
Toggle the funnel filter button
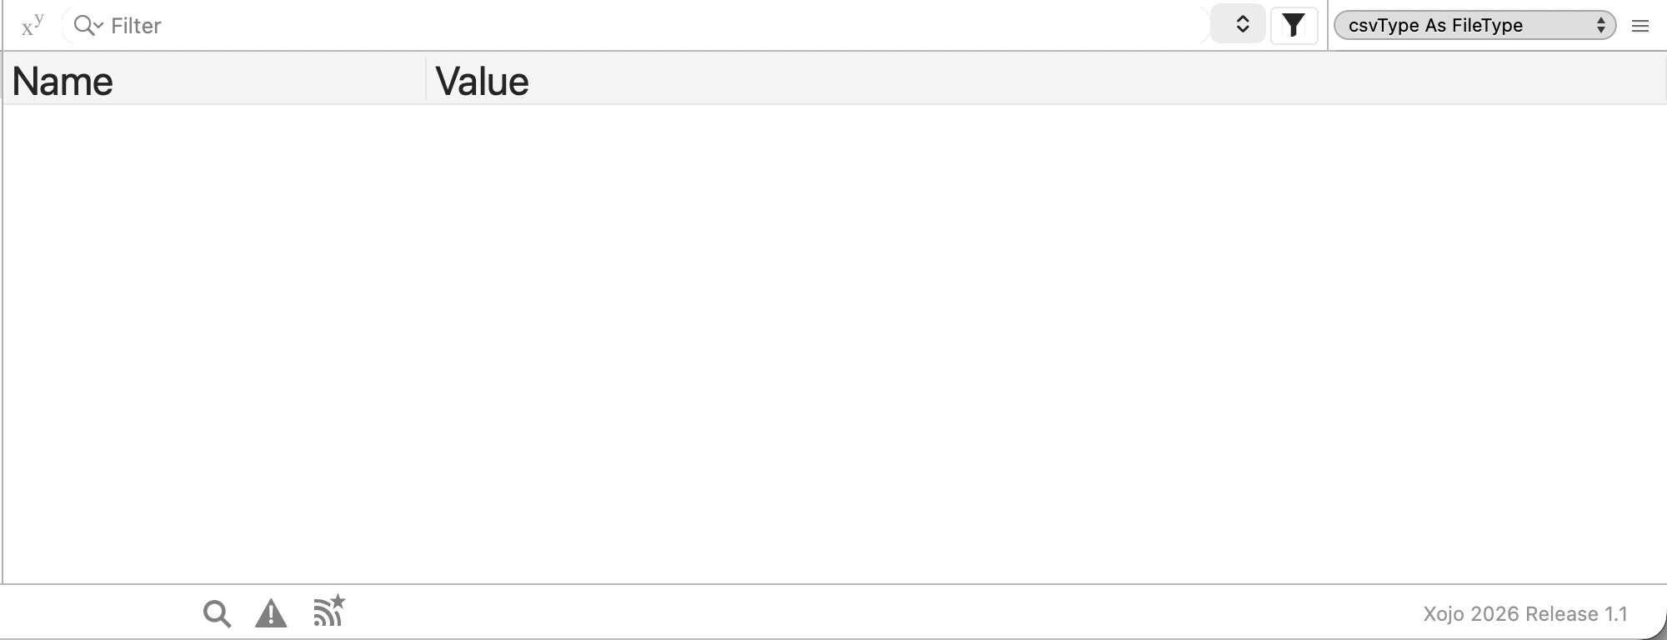(1293, 25)
